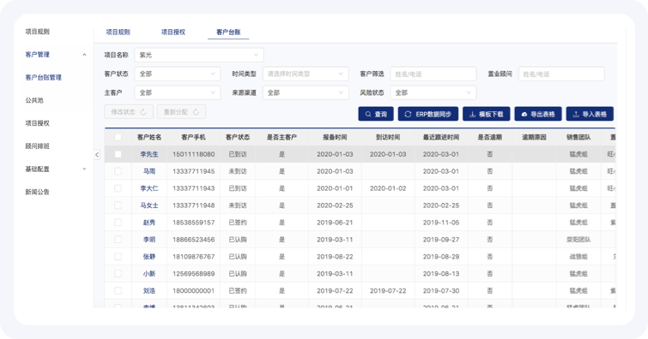
Task: Open the 主客户 dropdown
Action: [177, 92]
